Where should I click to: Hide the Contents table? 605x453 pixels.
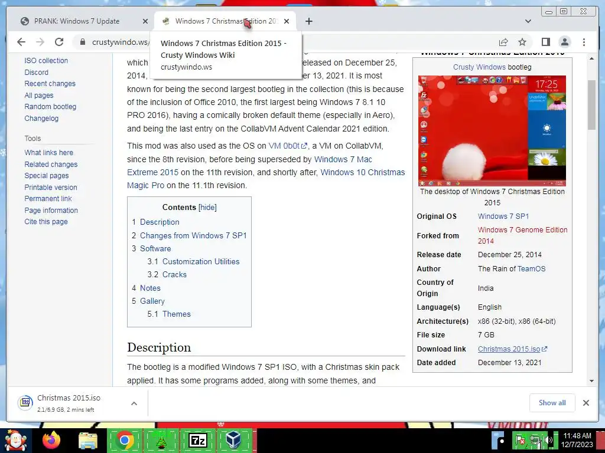[x=207, y=207]
